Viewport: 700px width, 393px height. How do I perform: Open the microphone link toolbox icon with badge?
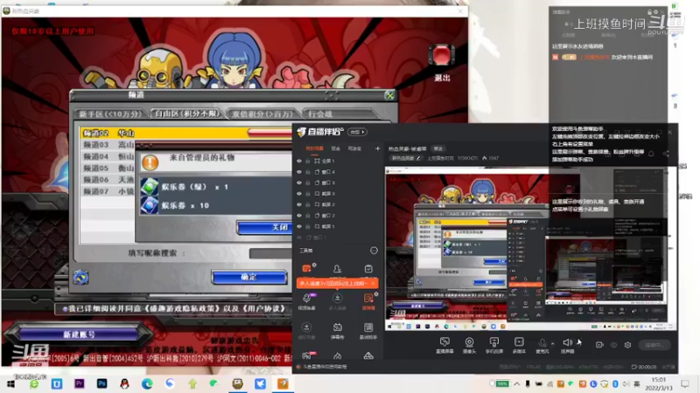[x=307, y=298]
